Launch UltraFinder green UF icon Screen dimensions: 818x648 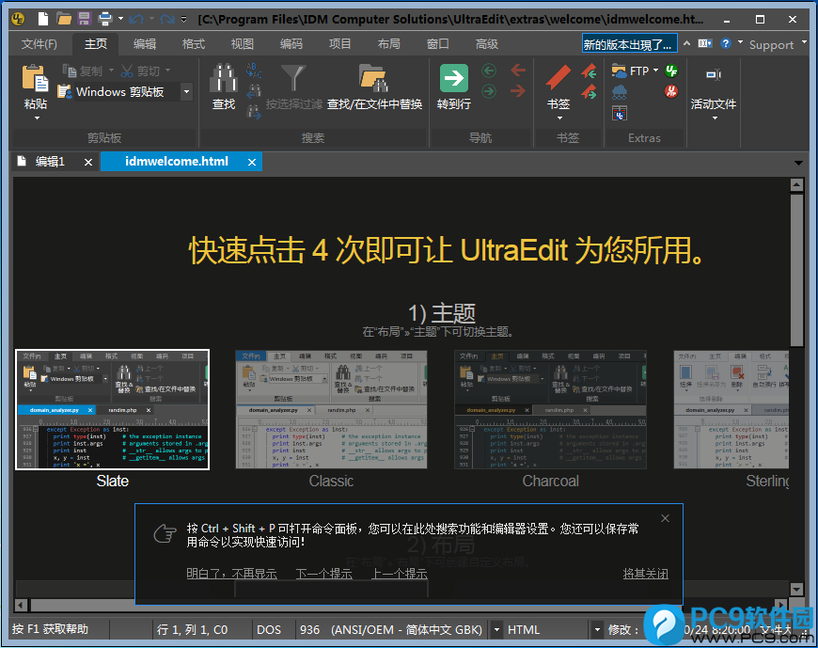(x=671, y=71)
